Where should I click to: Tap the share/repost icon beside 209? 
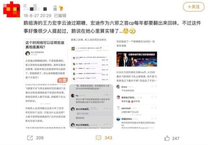pyautogui.click(x=30, y=138)
